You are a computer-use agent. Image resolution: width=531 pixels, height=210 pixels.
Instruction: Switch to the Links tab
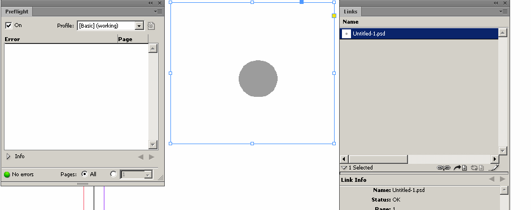[x=350, y=11]
